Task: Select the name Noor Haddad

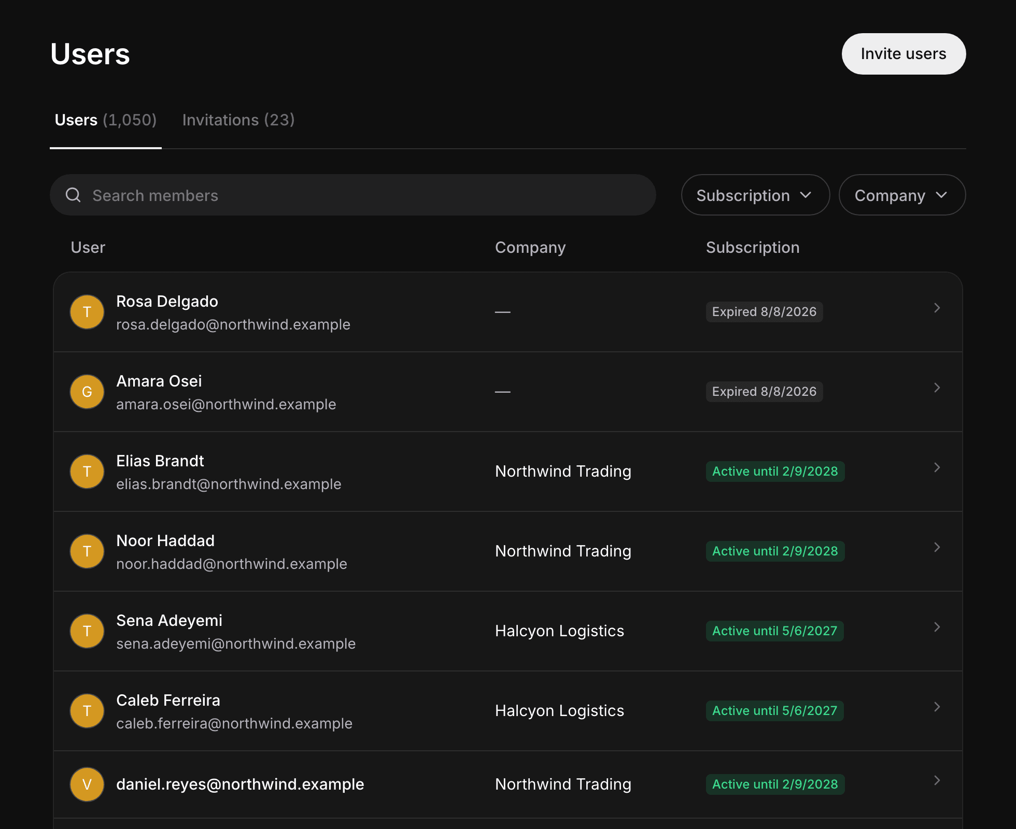Action: (x=165, y=541)
